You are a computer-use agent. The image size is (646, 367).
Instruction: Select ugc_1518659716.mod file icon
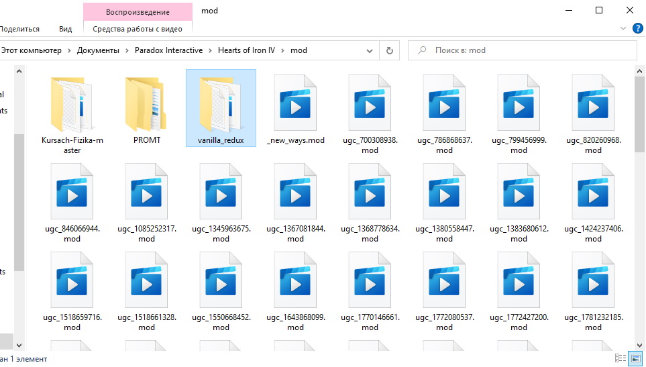coord(72,280)
